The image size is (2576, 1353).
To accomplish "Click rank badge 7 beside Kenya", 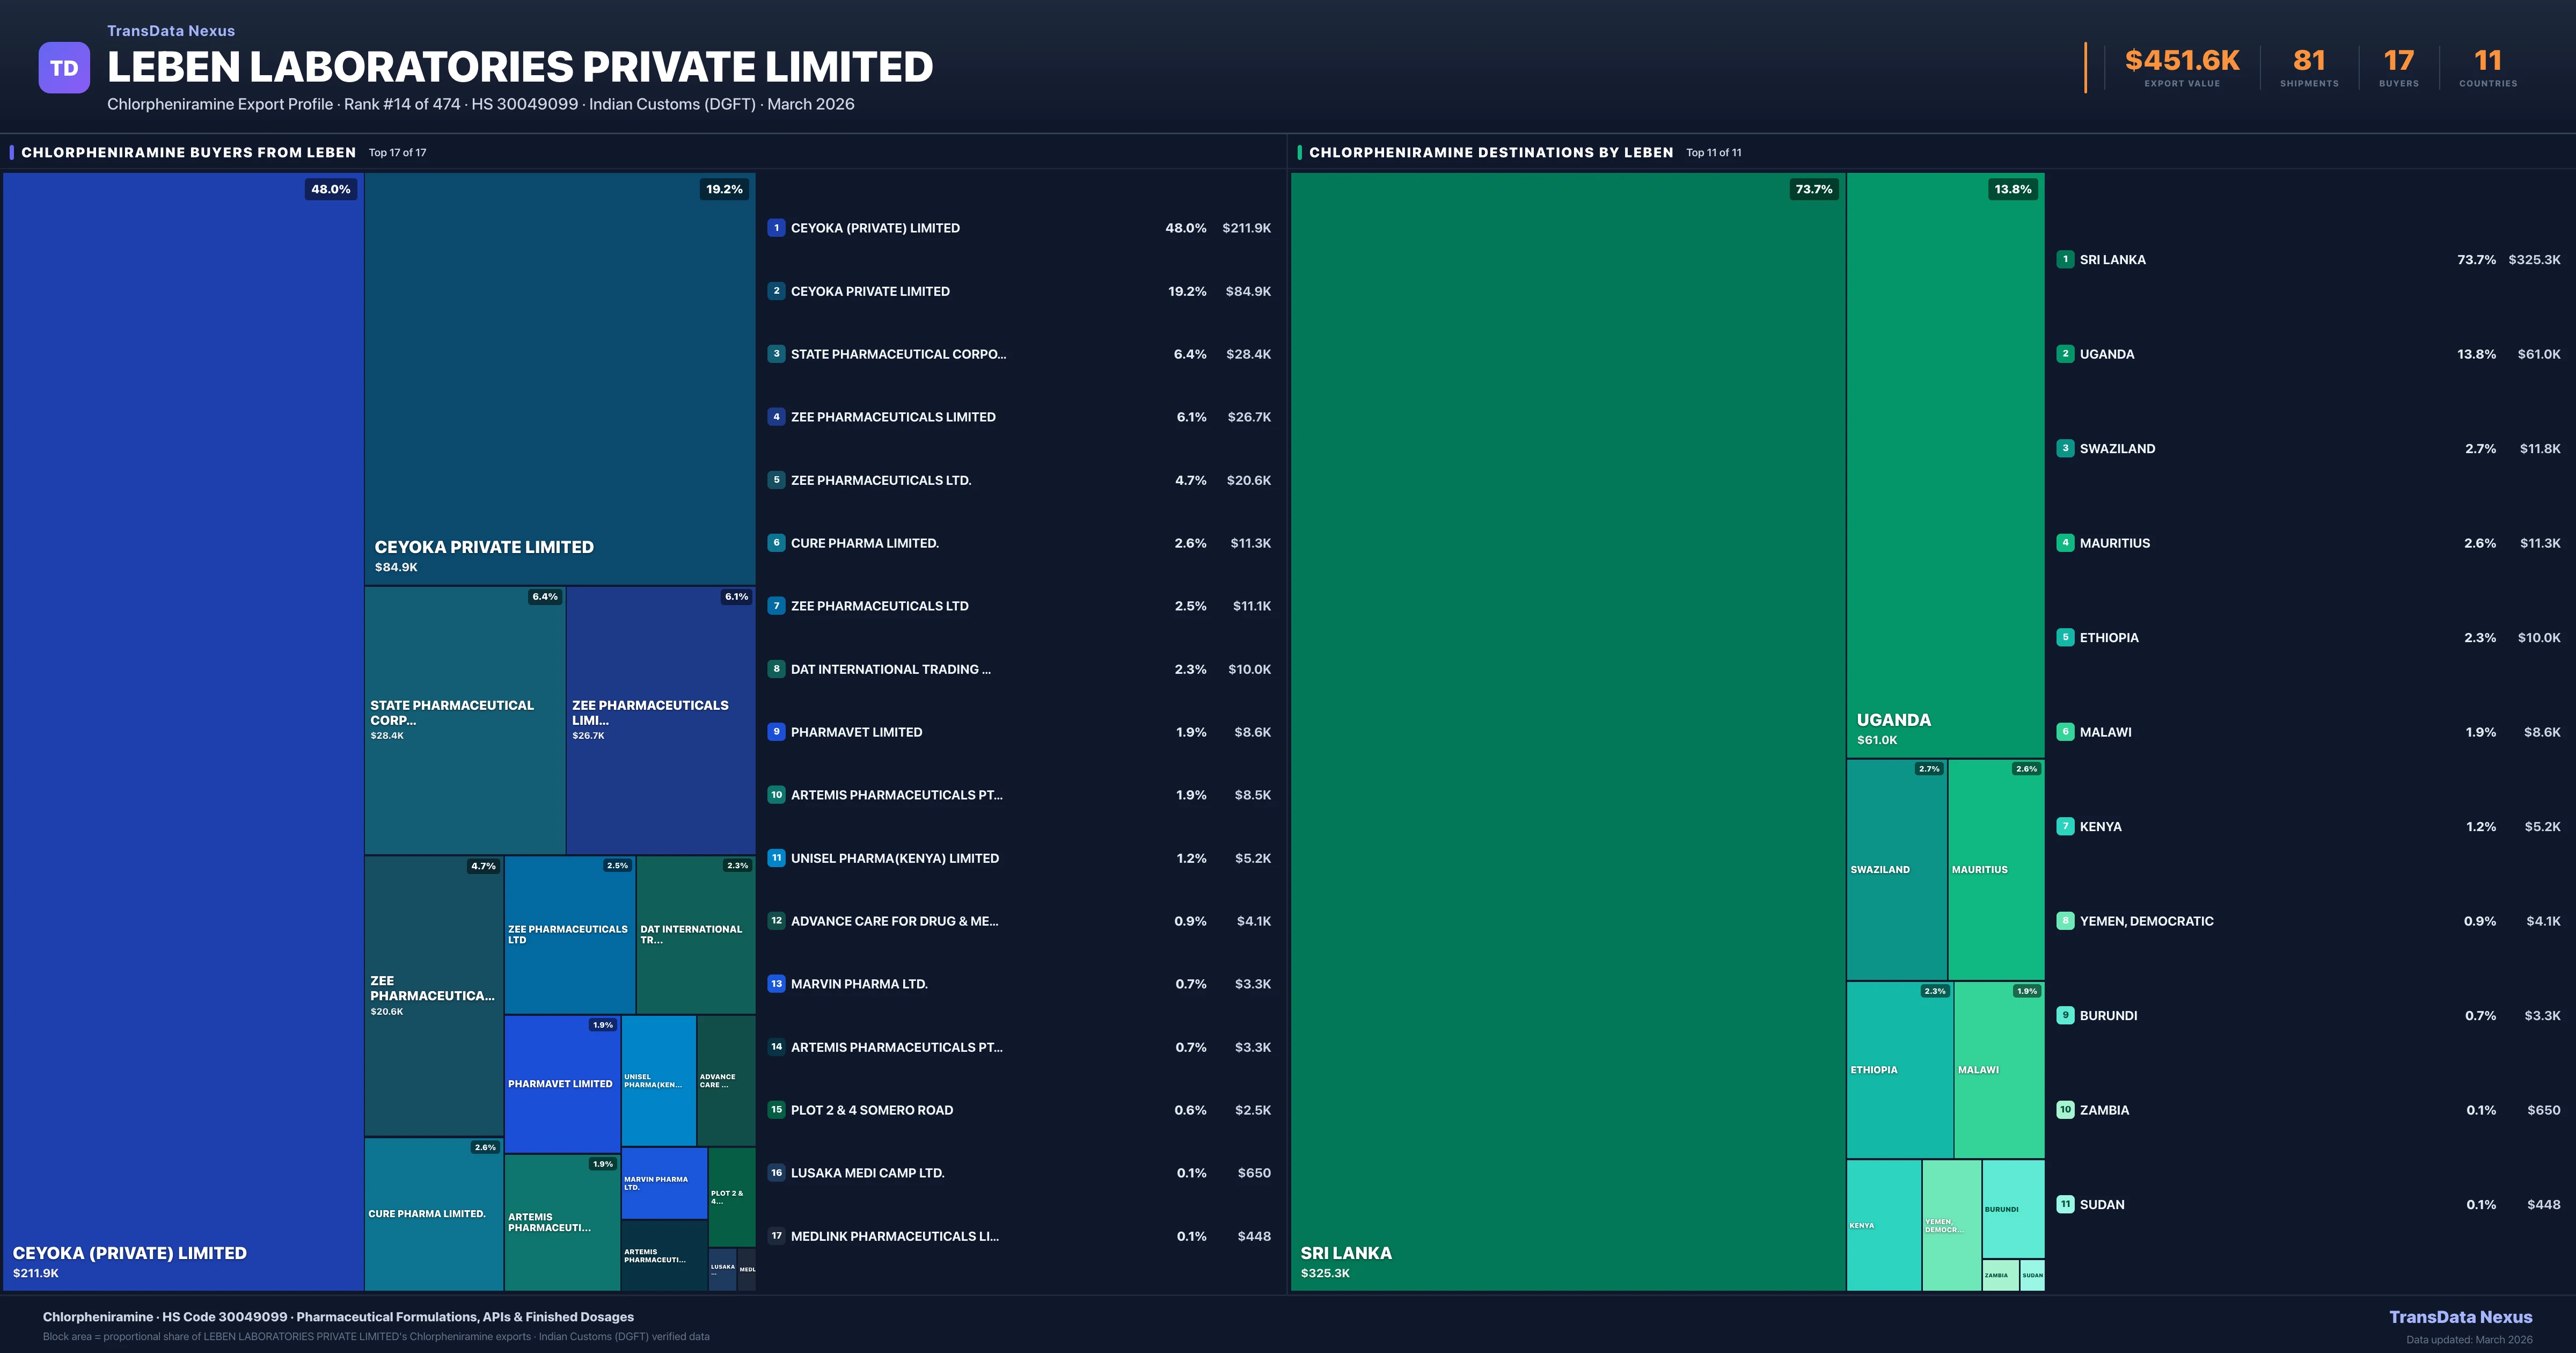I will click(2065, 827).
